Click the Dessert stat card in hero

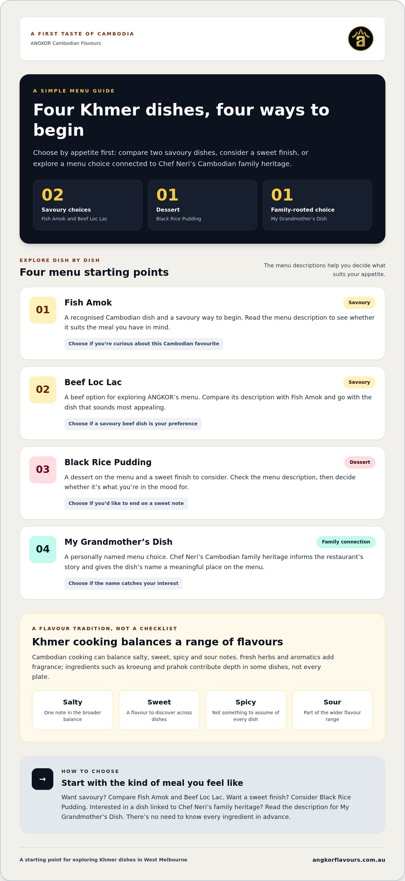[202, 205]
